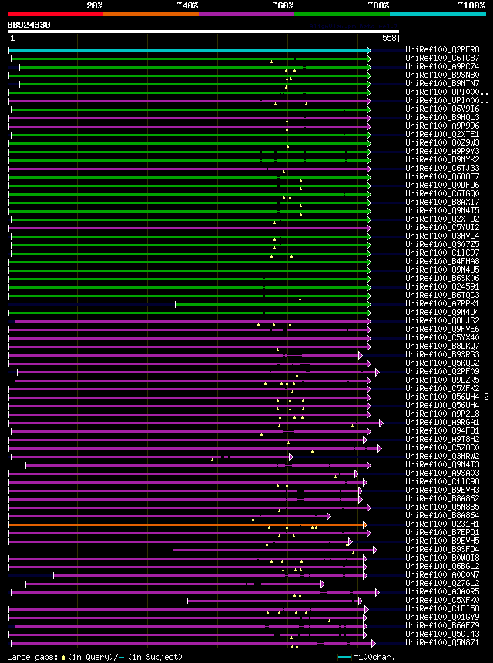Select the UniRef100_Q9M4T3 label
The width and height of the screenshot is (493, 663).
(x=442, y=464)
